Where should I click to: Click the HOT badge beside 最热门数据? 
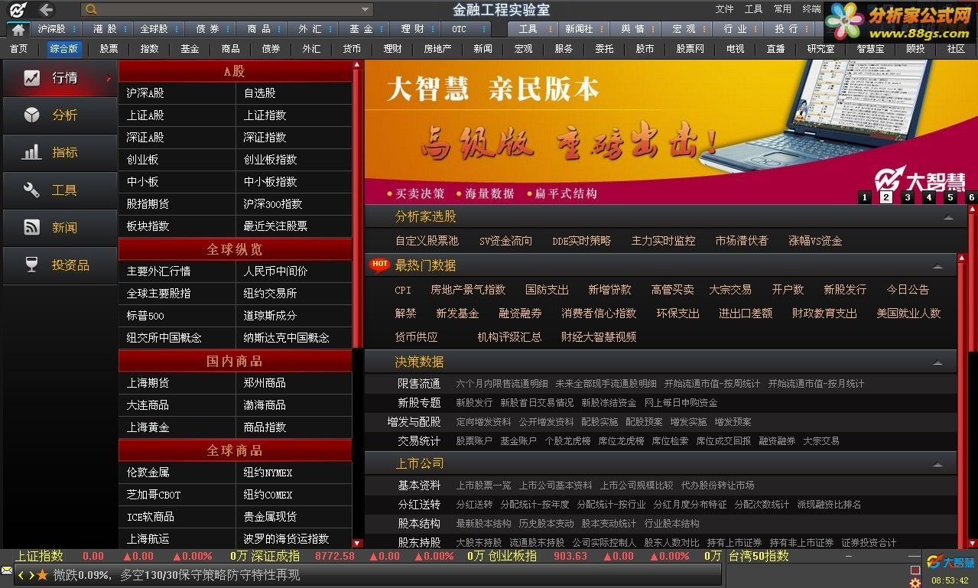tap(379, 265)
